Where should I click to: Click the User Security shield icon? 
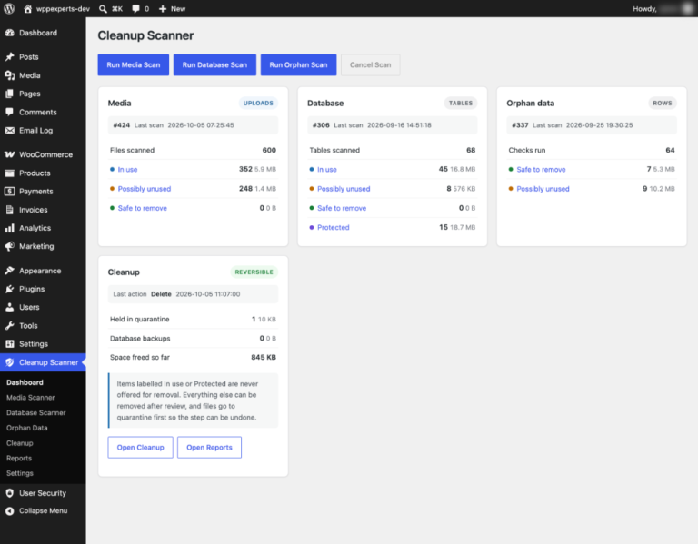[x=9, y=493]
